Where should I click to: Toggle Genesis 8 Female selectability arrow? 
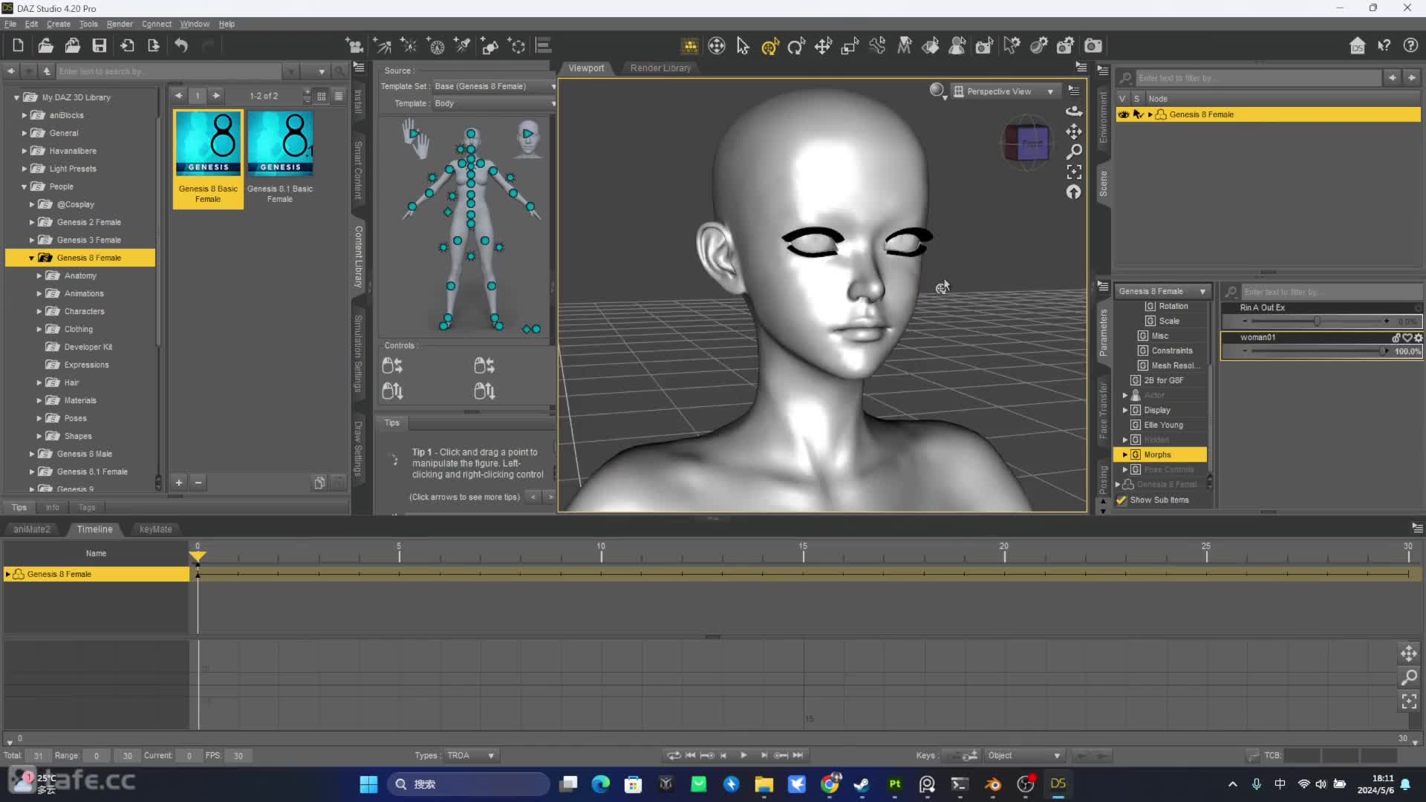1137,114
